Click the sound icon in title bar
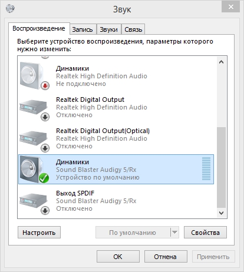244x272 pixels. (x=10, y=8)
